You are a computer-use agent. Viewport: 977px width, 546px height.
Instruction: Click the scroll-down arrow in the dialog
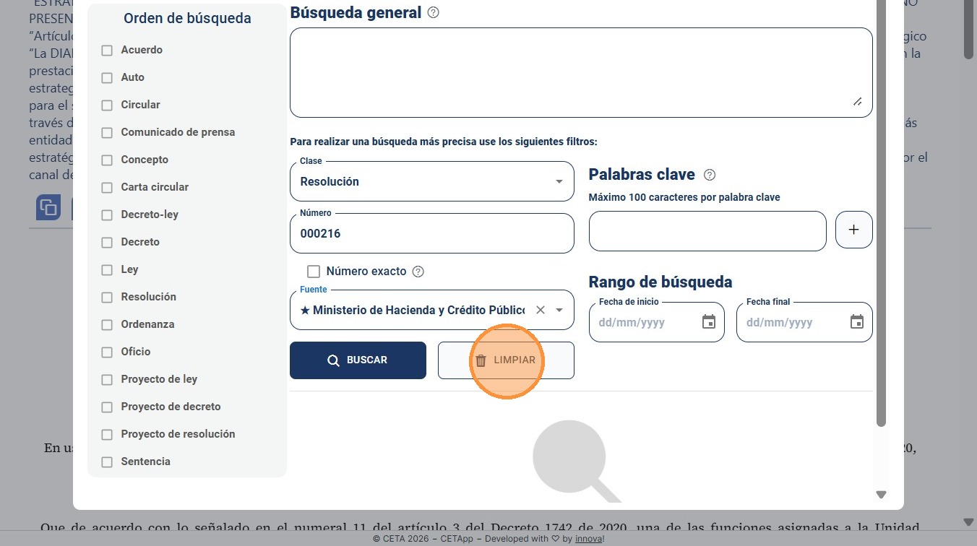(x=881, y=495)
